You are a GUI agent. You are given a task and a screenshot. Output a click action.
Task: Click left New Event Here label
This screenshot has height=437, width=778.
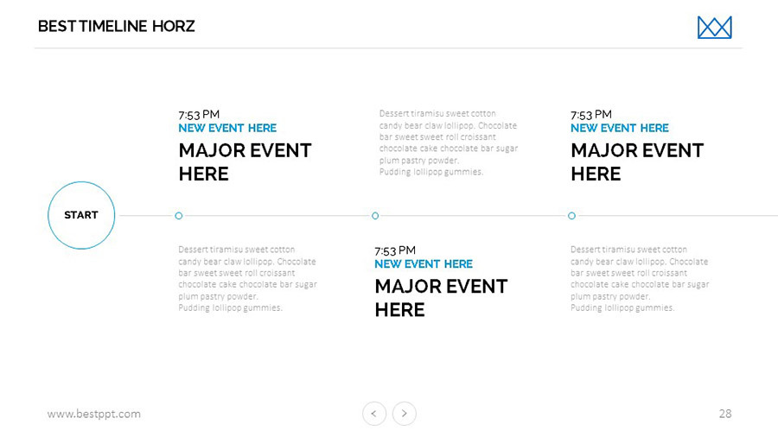coord(227,128)
